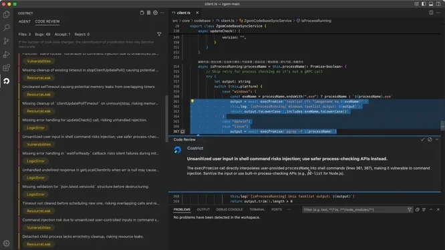
Task: Close the client.ts editor tab
Action: [x=197, y=13]
